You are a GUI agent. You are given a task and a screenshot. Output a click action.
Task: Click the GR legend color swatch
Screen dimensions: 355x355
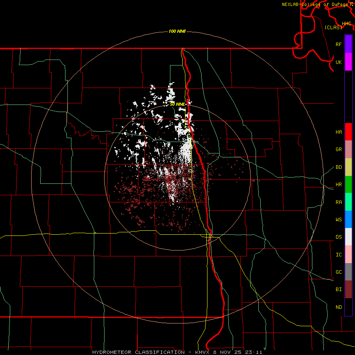348,149
